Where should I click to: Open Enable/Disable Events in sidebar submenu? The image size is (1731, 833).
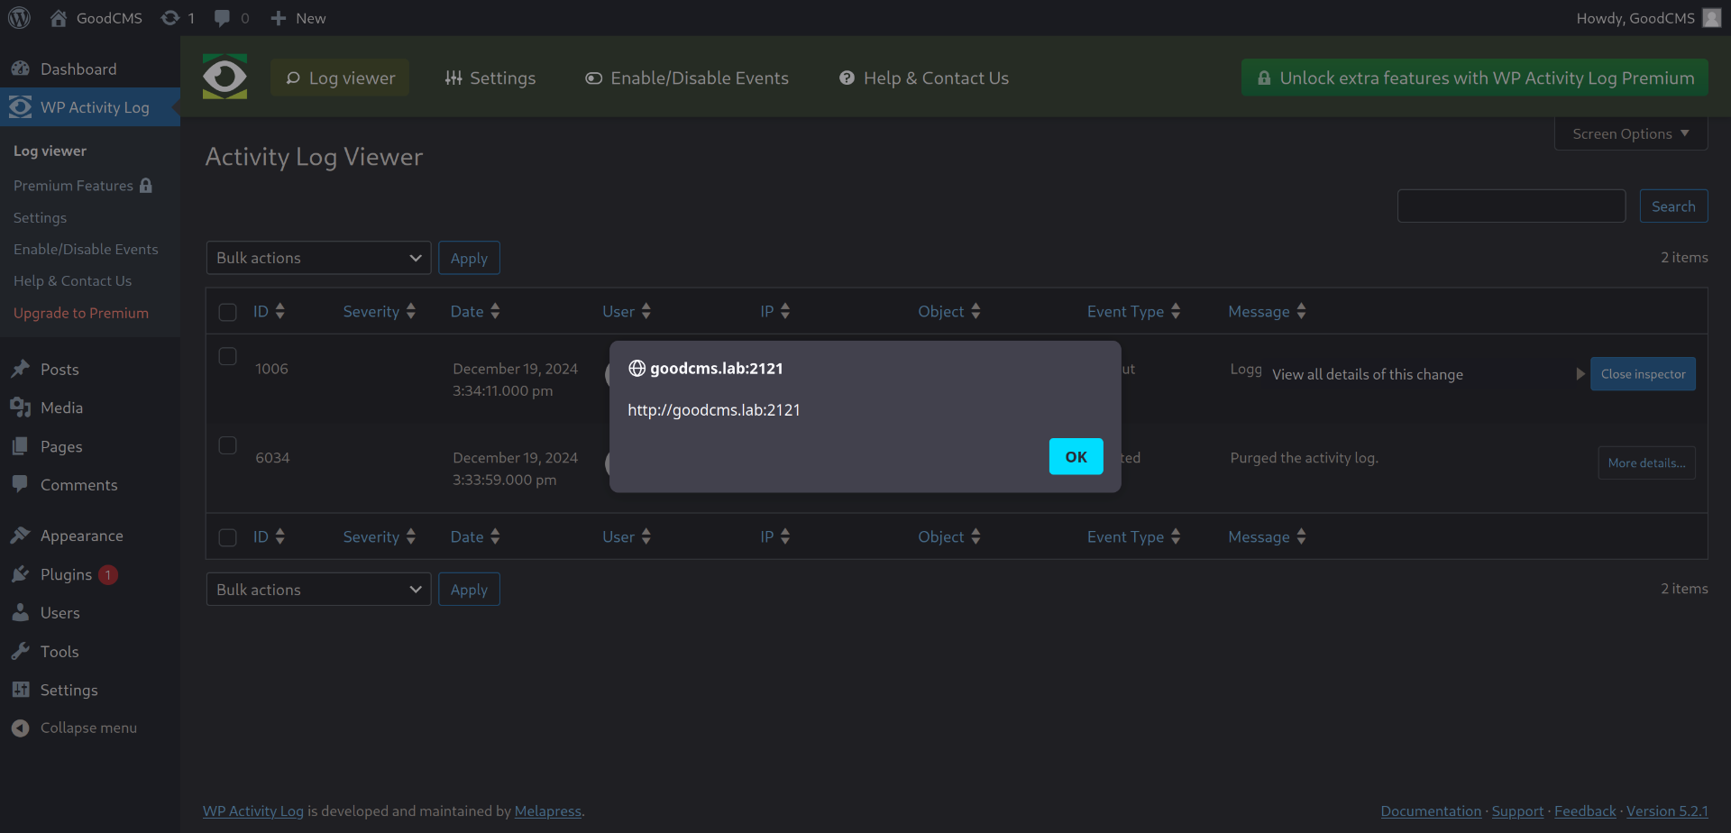pos(86,249)
